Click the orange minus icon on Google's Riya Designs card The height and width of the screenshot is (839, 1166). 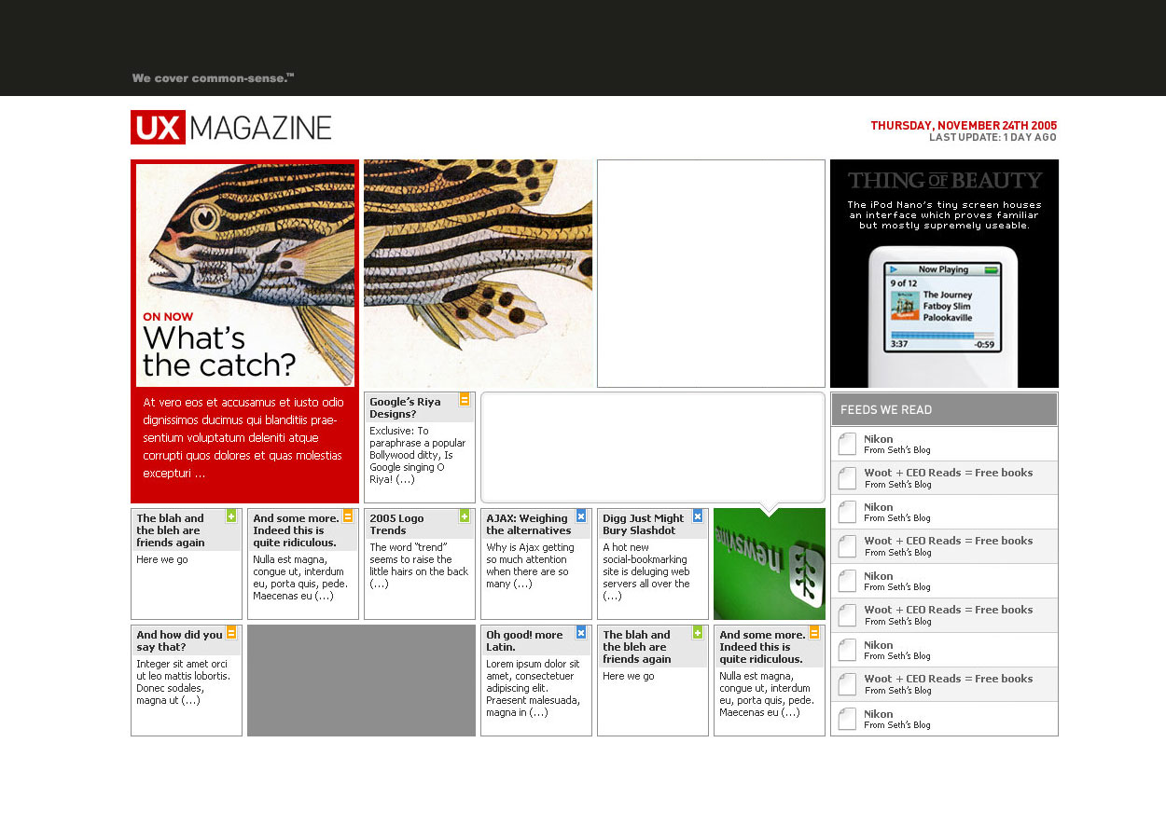[465, 400]
